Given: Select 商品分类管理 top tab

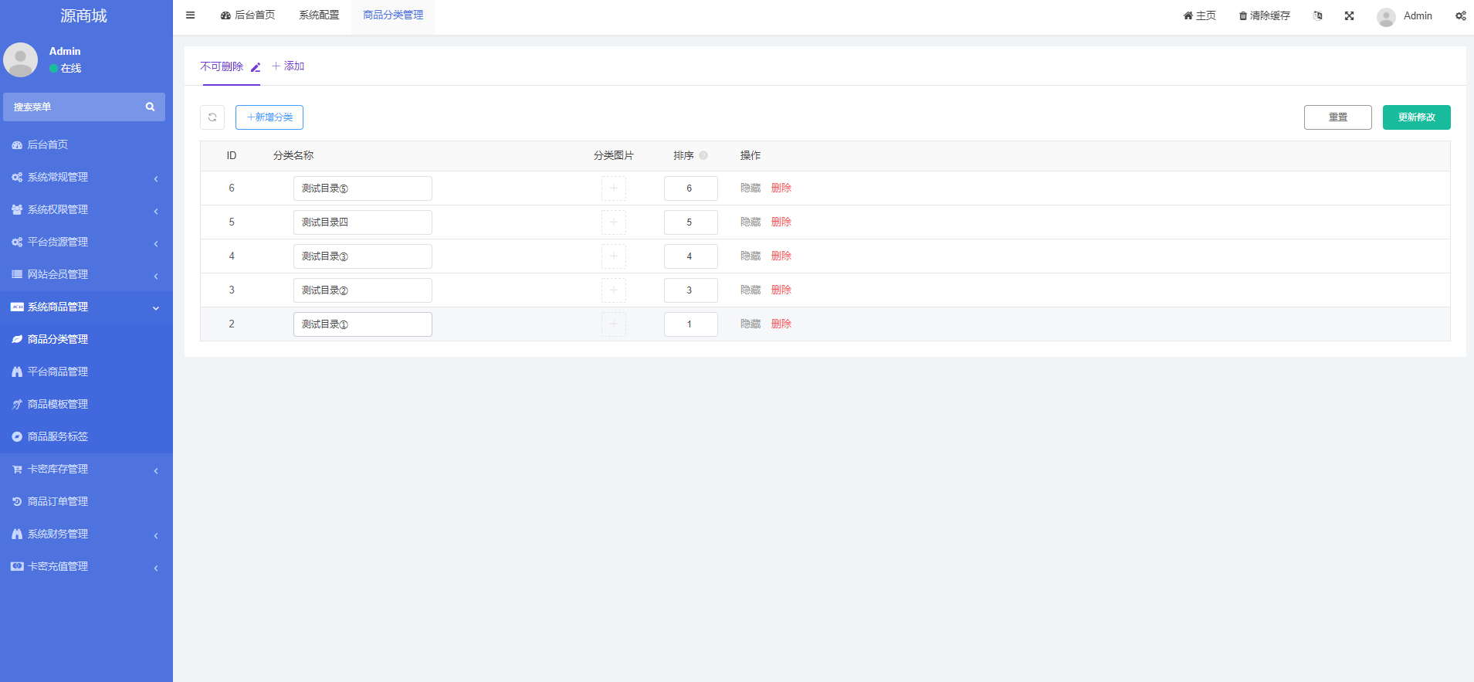Looking at the screenshot, I should point(393,15).
